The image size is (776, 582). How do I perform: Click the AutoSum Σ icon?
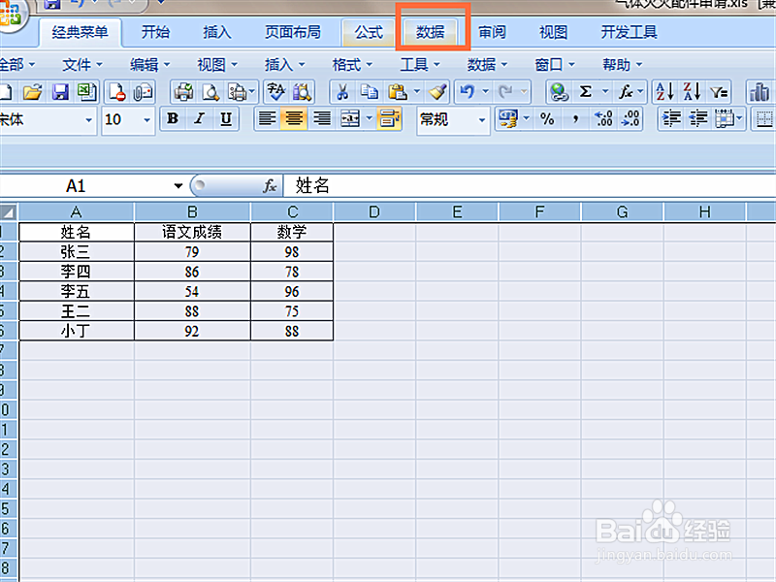click(586, 93)
